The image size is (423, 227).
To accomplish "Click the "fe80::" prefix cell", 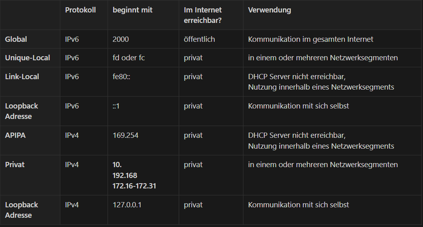I will point(121,76).
